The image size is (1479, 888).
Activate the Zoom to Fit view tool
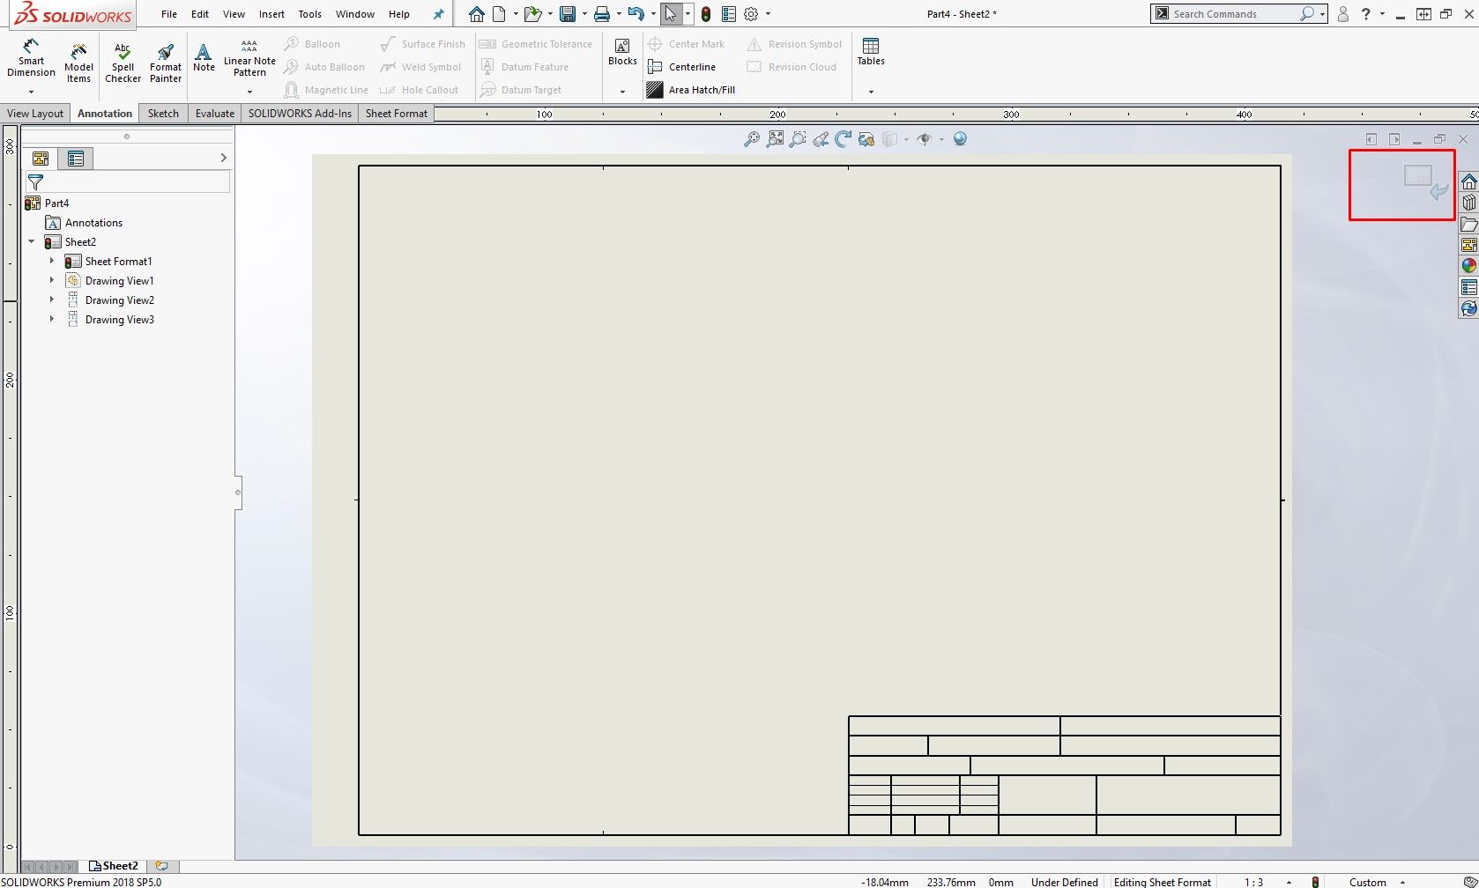coord(776,139)
